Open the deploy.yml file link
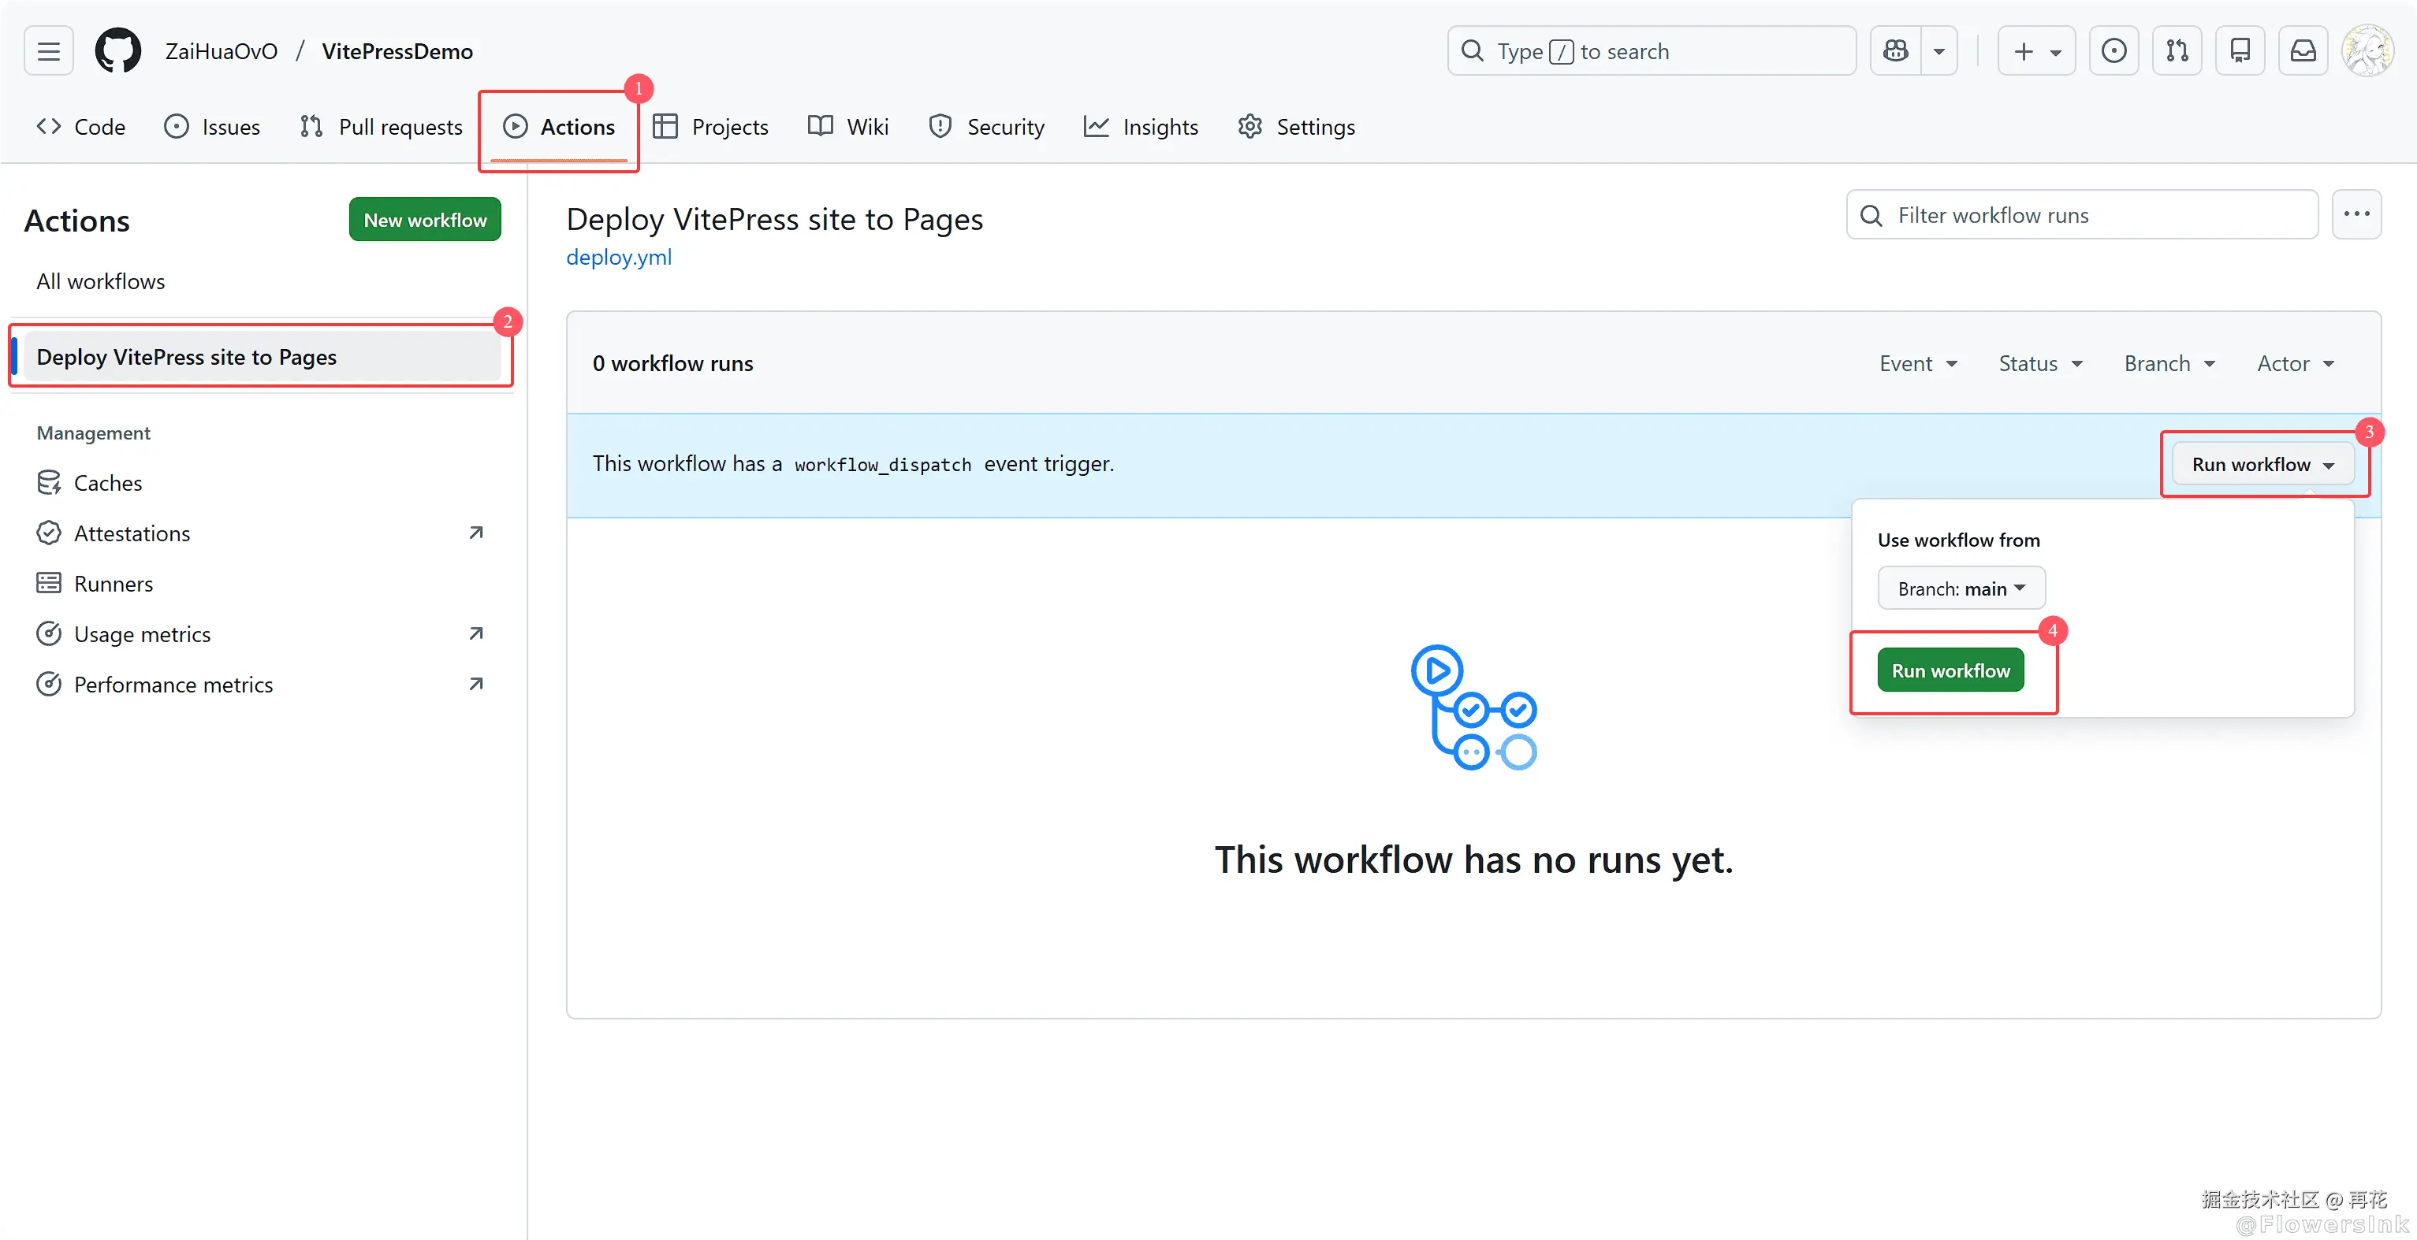The height and width of the screenshot is (1240, 2417). point(618,257)
